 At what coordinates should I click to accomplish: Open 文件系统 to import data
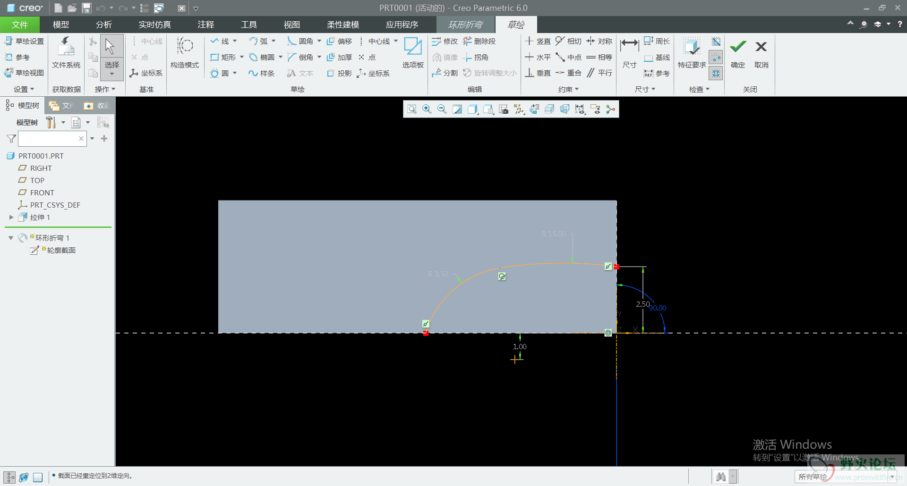point(66,53)
